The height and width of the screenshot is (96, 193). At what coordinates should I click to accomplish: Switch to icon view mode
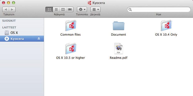tap(49, 9)
